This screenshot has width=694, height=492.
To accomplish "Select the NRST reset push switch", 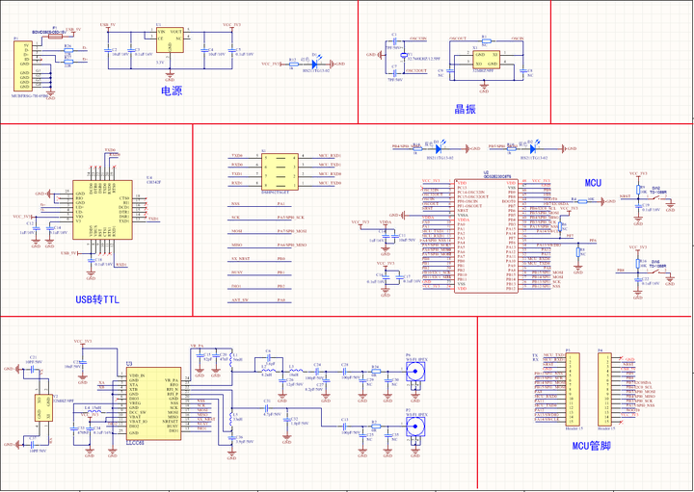I will click(657, 198).
